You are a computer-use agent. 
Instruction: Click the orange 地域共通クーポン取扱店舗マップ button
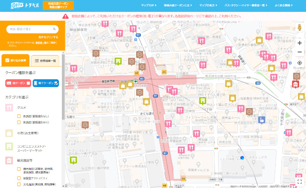58,5
